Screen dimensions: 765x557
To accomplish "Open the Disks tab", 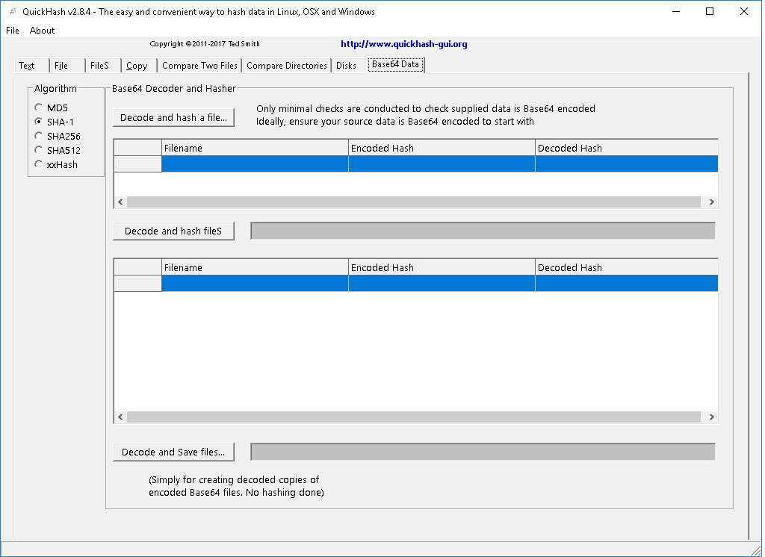I will 346,66.
